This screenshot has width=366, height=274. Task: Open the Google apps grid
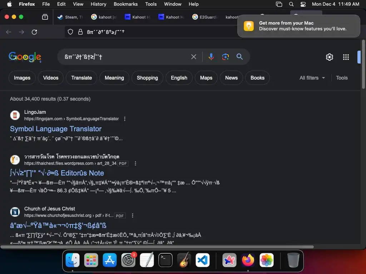point(346,57)
